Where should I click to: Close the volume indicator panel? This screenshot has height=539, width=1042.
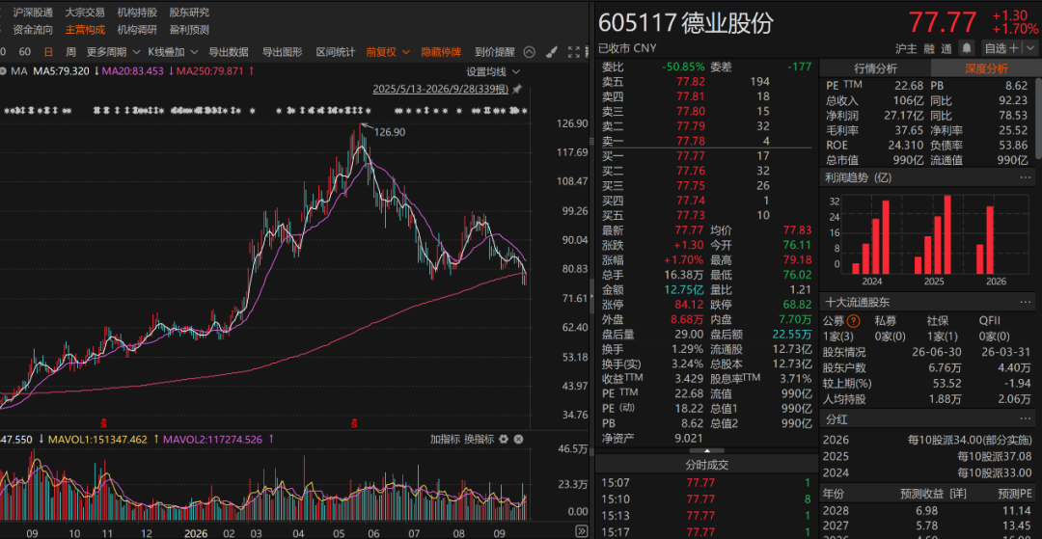518,440
